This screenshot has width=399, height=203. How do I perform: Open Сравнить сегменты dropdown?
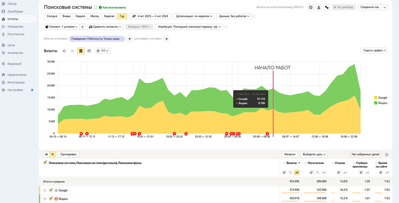[105, 27]
